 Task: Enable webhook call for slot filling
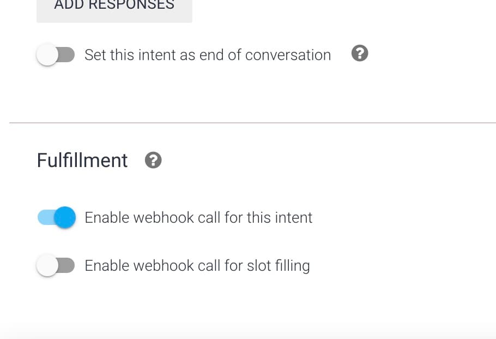point(56,265)
